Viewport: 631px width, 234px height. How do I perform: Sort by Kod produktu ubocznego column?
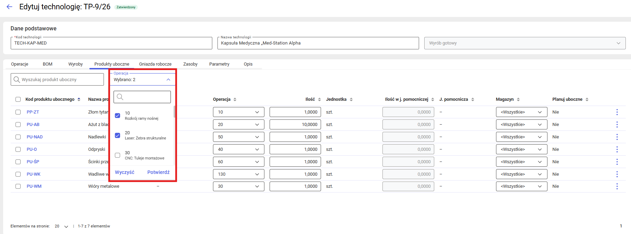79,99
